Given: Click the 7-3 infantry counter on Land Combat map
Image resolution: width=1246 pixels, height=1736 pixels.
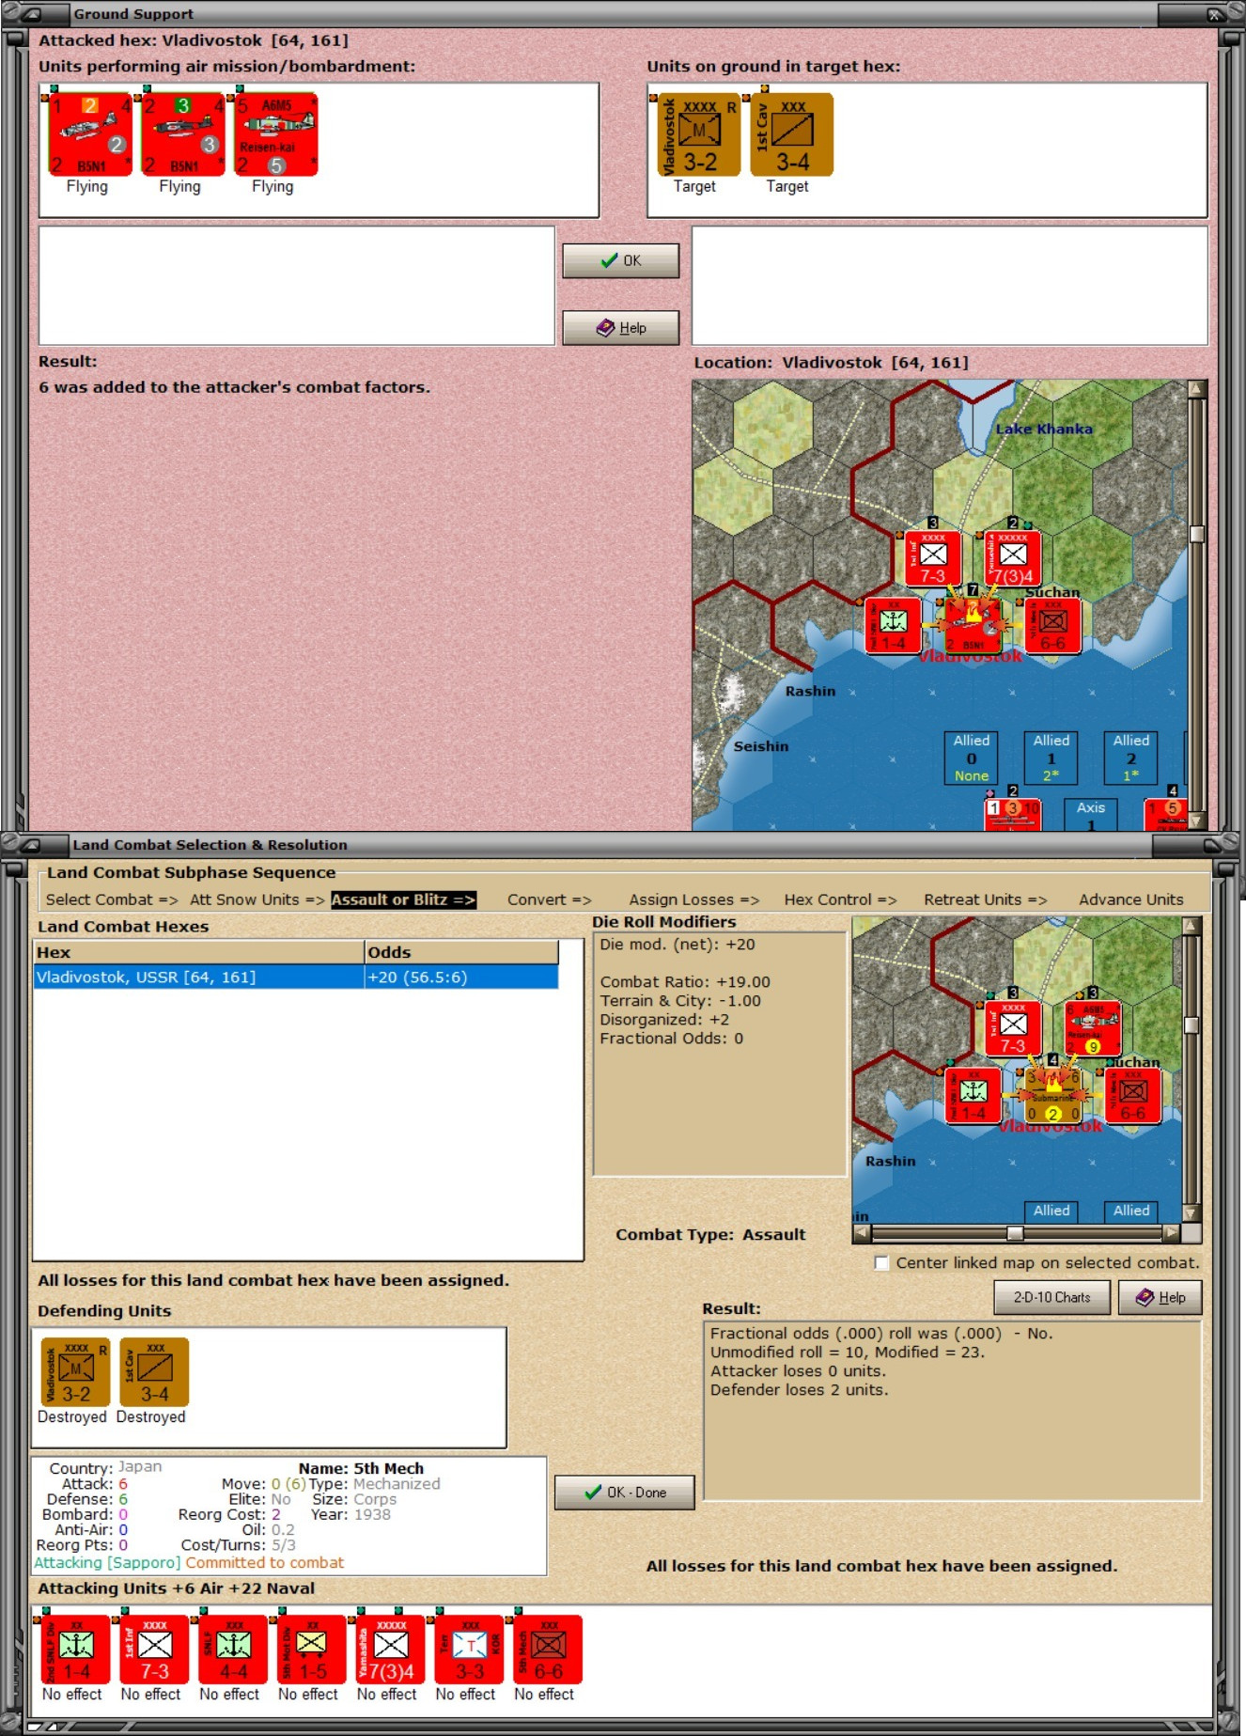Looking at the screenshot, I should [x=1013, y=1028].
